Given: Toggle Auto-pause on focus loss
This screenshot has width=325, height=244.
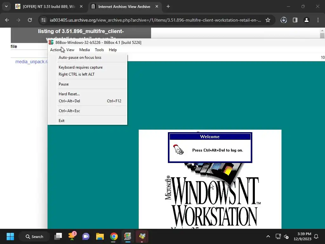Looking at the screenshot, I should tap(88, 58).
